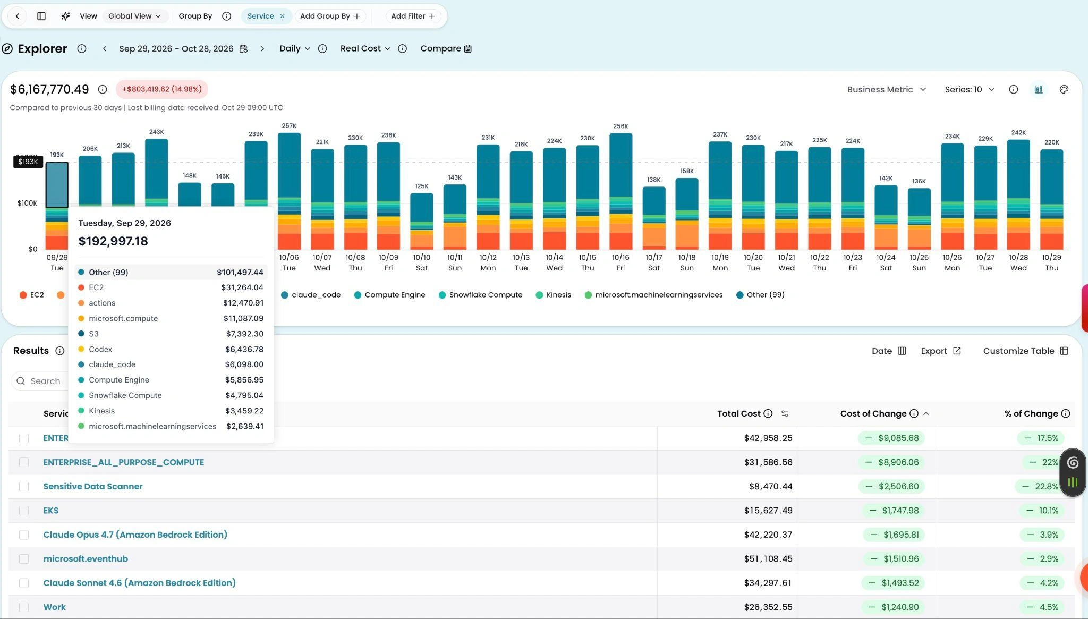Click the Results info icon

point(60,351)
